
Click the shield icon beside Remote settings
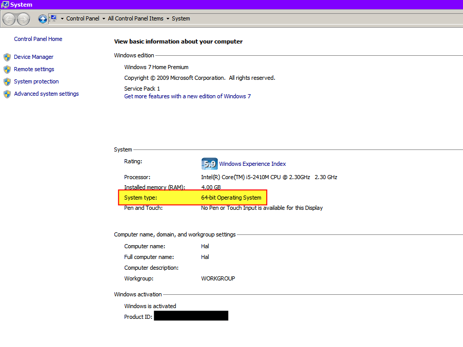(7, 69)
